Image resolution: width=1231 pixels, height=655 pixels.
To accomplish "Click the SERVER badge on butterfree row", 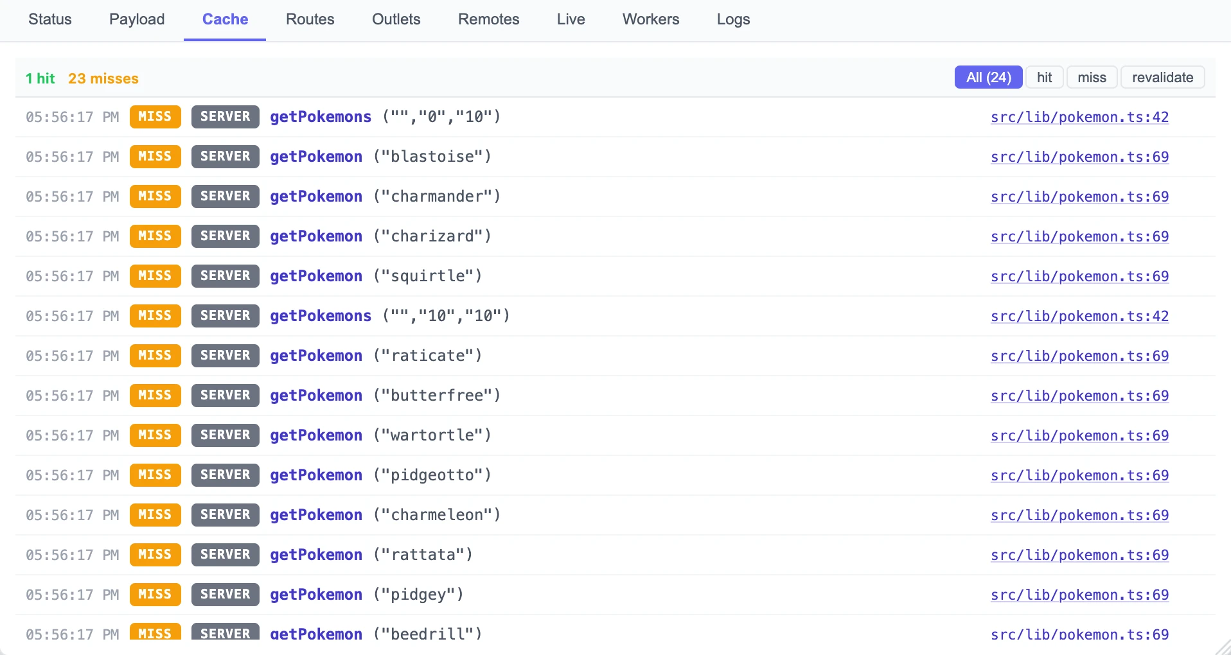I will click(225, 396).
